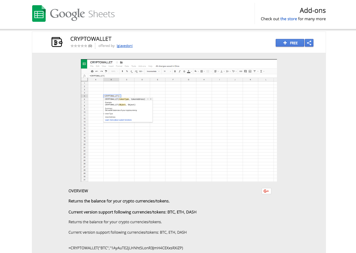
Task: Click the currency $ icon in the preview
Action: 122,71
